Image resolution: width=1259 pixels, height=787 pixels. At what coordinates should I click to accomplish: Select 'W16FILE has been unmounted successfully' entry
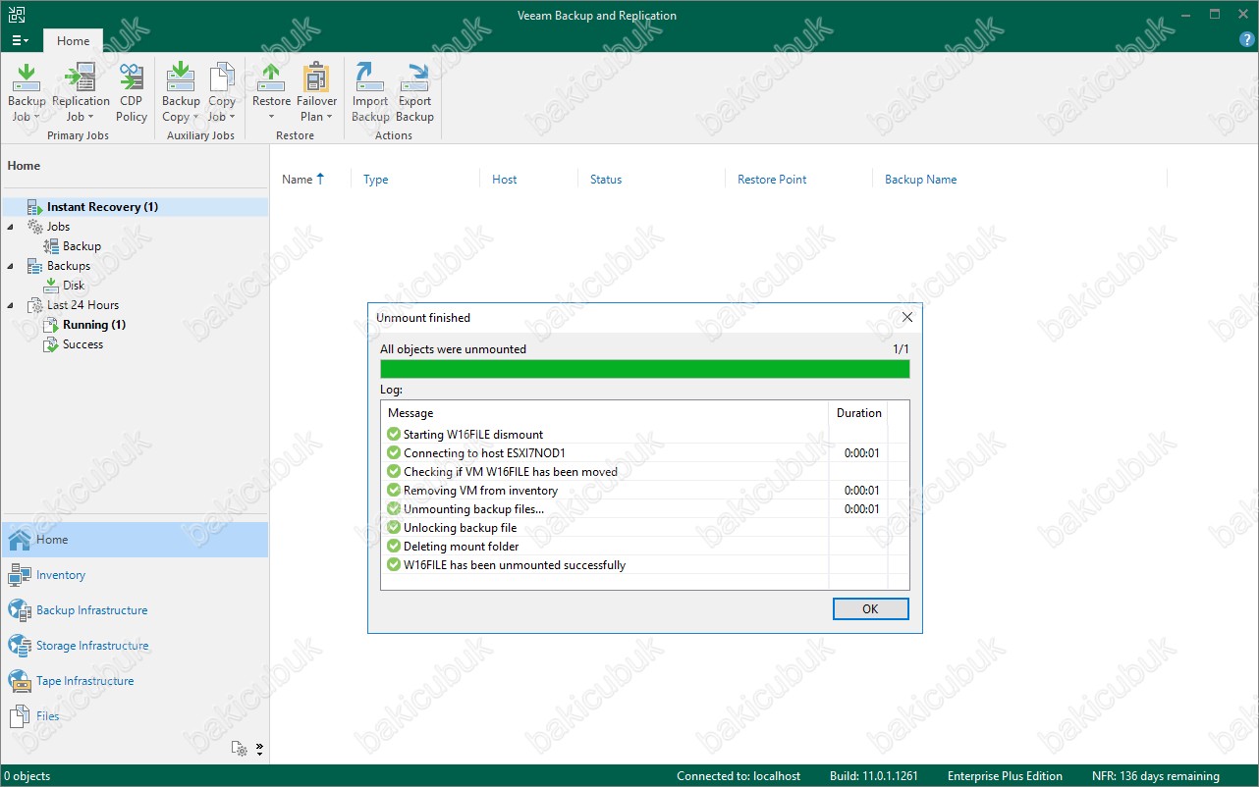pos(644,565)
